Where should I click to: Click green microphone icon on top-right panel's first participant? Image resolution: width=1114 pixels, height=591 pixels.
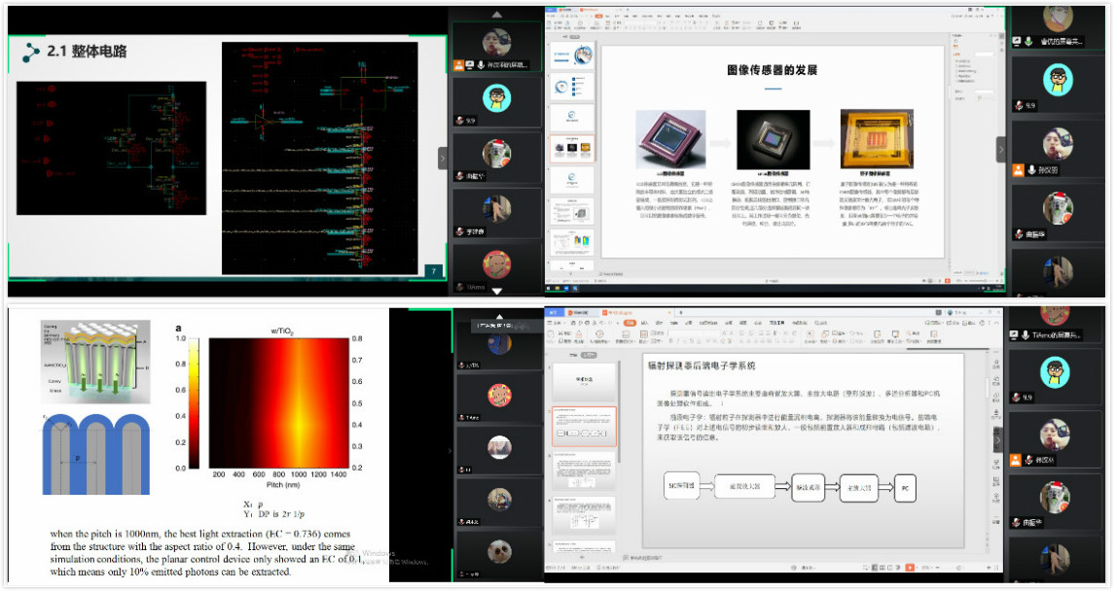1028,41
